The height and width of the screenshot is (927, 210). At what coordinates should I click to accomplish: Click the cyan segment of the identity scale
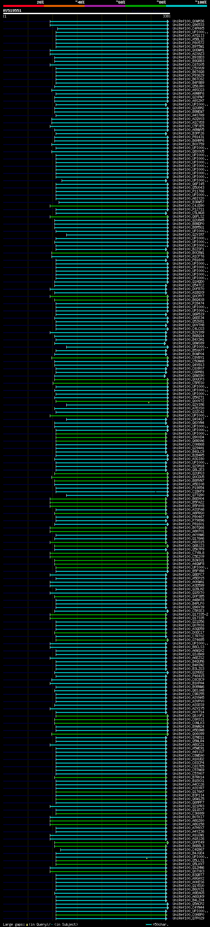point(186,6)
